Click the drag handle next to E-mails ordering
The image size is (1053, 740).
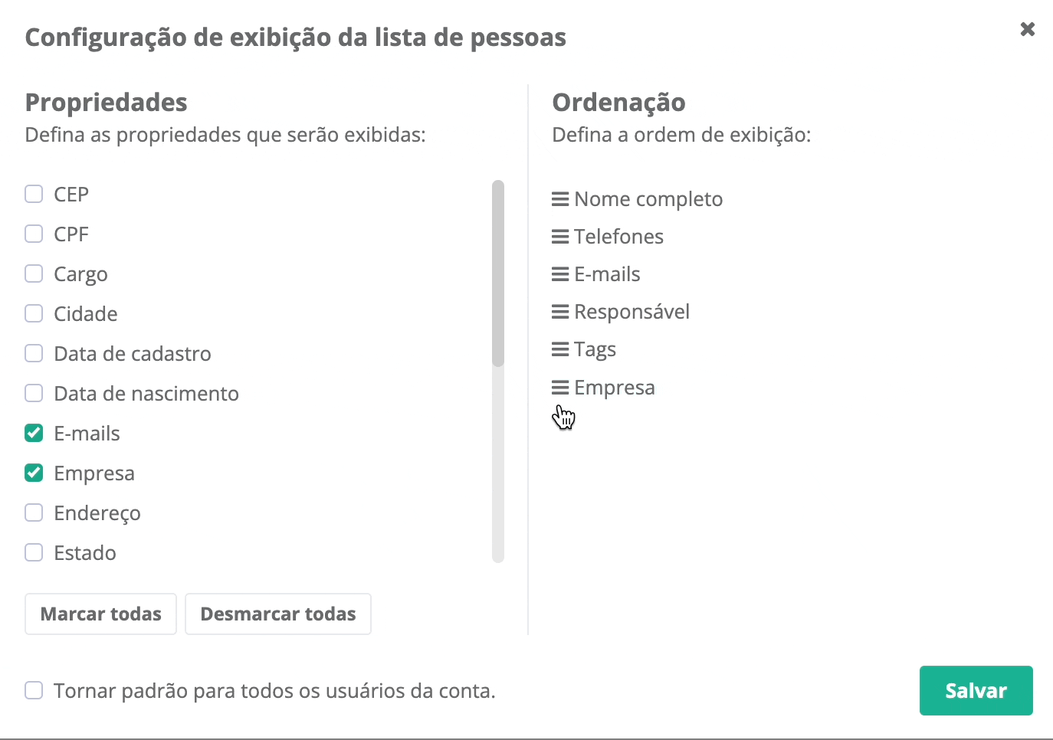tap(560, 274)
